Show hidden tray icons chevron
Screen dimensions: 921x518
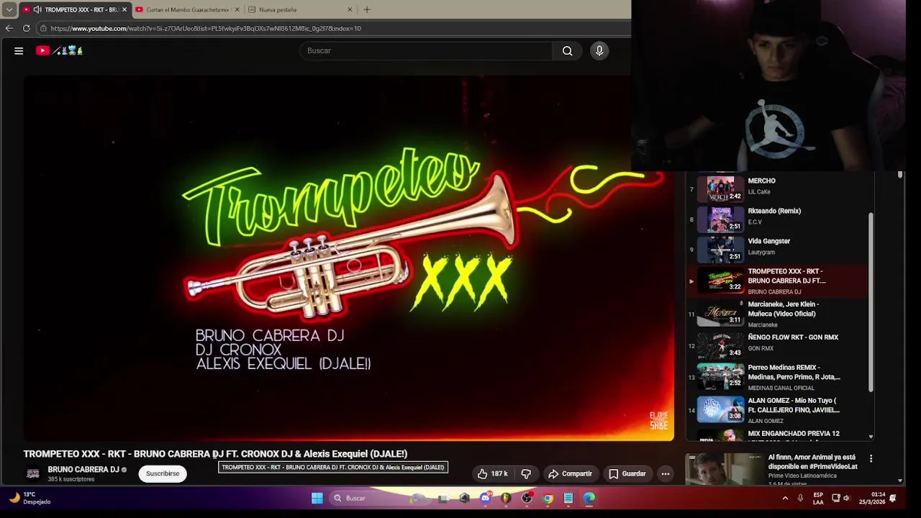click(785, 498)
